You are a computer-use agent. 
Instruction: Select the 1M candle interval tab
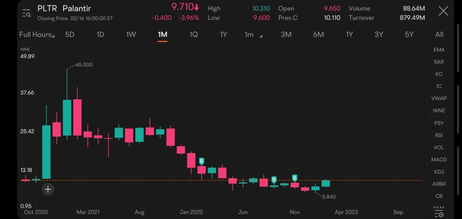[x=162, y=34]
